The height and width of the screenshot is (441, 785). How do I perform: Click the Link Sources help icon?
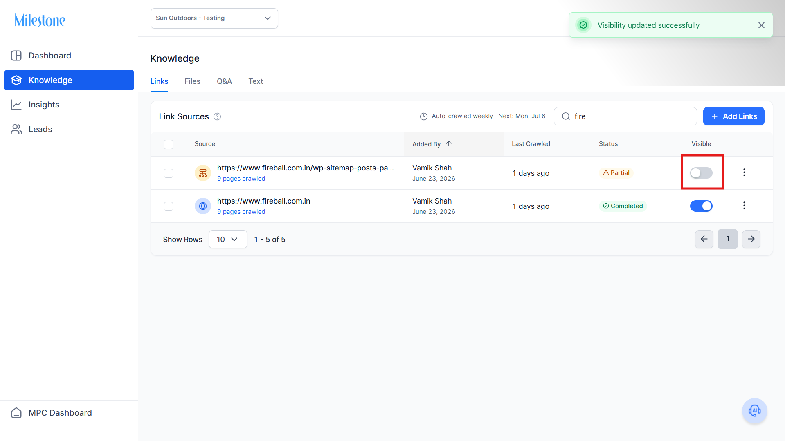(217, 116)
